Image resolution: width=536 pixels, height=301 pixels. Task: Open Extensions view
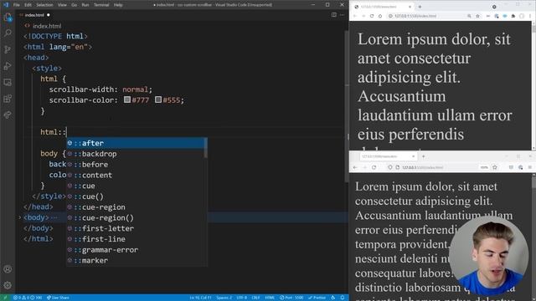tap(8, 99)
